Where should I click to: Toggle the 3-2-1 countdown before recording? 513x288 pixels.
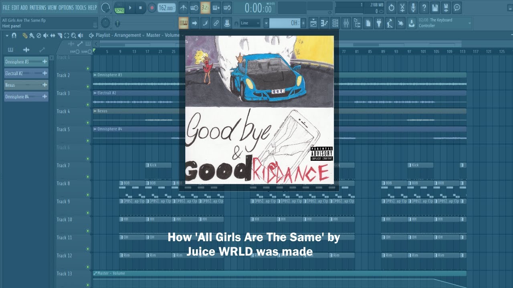tap(205, 8)
